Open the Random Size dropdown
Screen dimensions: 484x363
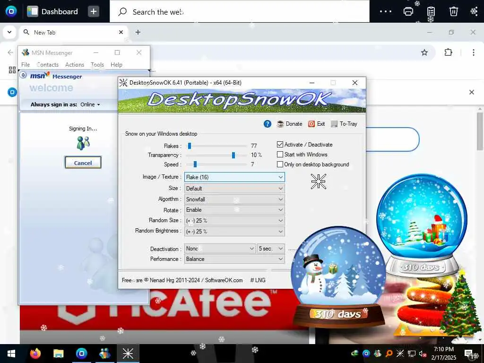coord(234,220)
